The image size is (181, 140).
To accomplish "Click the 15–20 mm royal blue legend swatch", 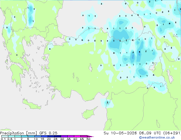I will point(44,136).
